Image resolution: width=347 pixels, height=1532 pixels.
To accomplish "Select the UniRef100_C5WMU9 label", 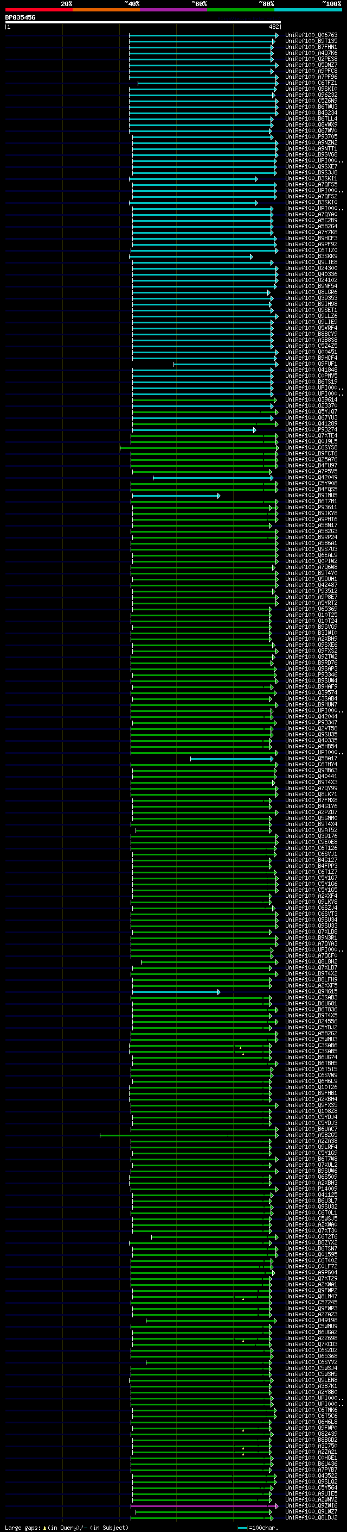I will tap(311, 1326).
